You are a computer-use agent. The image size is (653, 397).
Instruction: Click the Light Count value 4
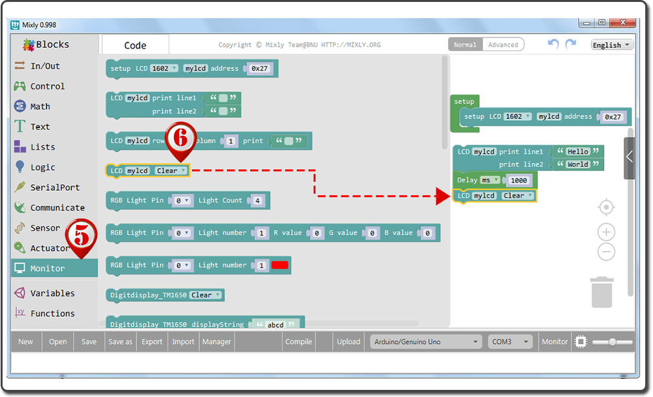[258, 201]
